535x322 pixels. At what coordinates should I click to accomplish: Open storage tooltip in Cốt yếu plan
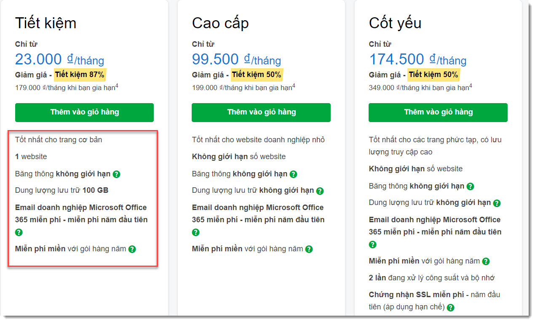(497, 203)
